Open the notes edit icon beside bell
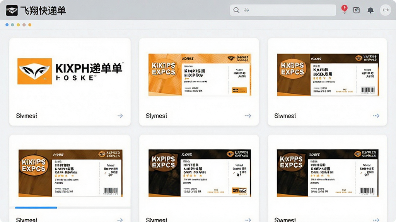This screenshot has width=396, height=222. tap(356, 10)
